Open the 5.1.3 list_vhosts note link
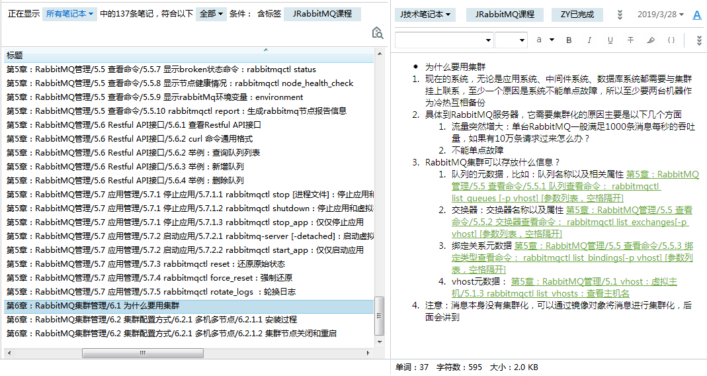Viewport: 707px width, 376px height. pyautogui.click(x=564, y=287)
